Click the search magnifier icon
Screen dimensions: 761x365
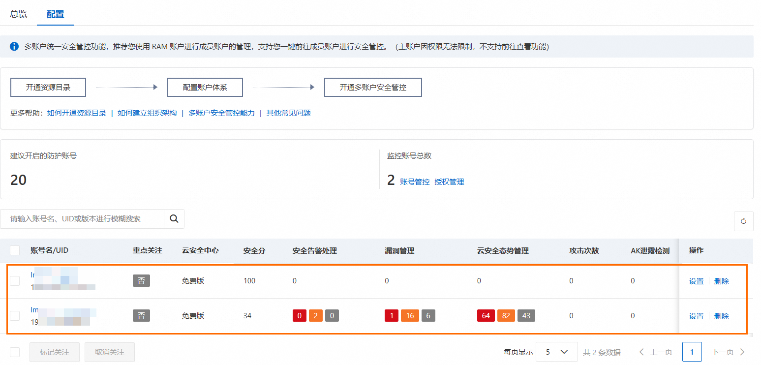[174, 219]
